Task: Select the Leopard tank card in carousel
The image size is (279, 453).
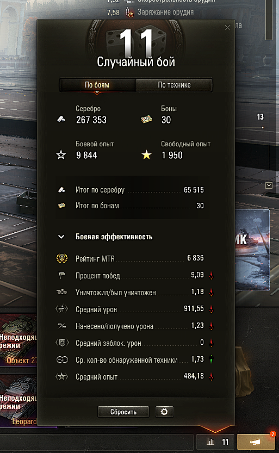Action: [18, 400]
